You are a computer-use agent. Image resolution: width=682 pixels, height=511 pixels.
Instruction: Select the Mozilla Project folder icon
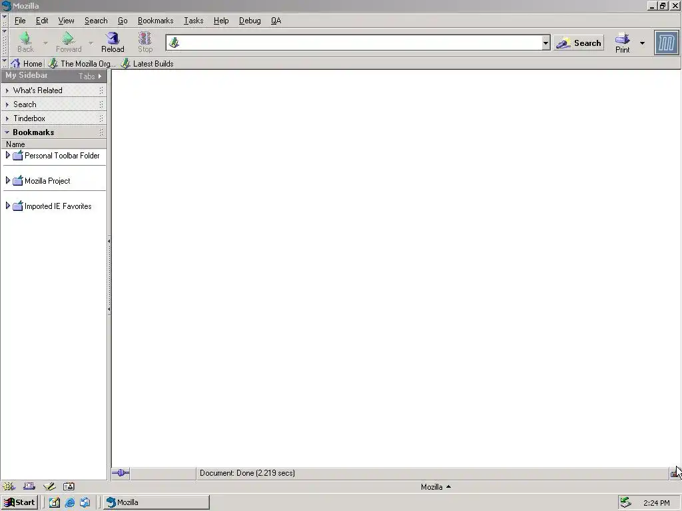(18, 181)
